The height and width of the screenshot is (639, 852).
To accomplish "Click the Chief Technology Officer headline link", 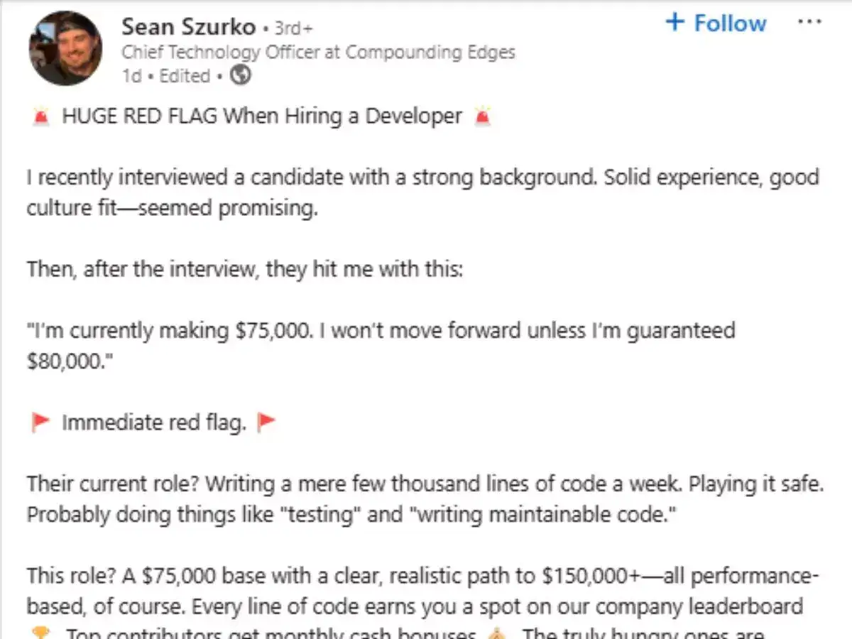I will point(318,51).
